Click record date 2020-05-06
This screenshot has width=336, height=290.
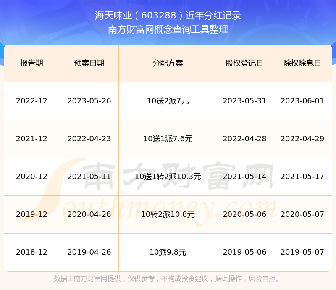(244, 214)
